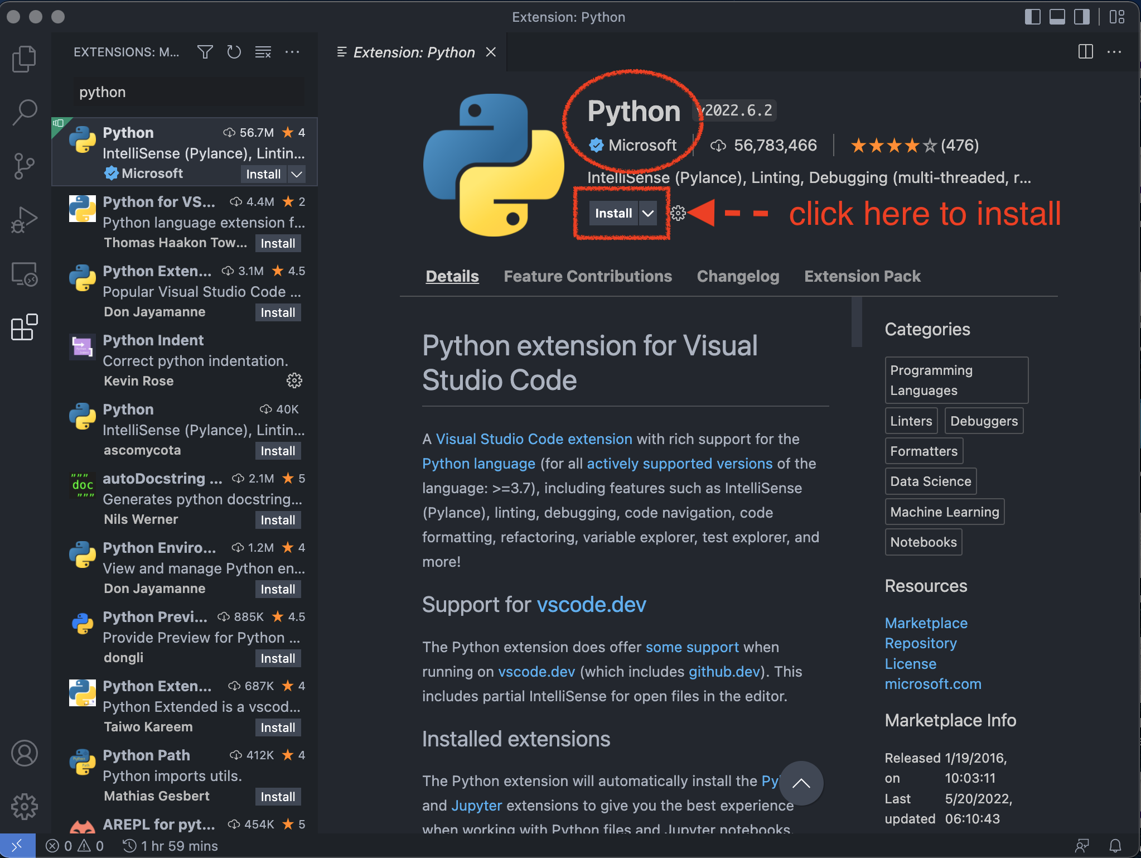Open the editor More Actions menu
The height and width of the screenshot is (858, 1141).
point(1115,52)
